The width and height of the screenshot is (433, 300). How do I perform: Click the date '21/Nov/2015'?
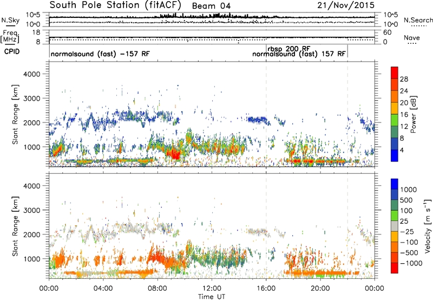(346, 5)
